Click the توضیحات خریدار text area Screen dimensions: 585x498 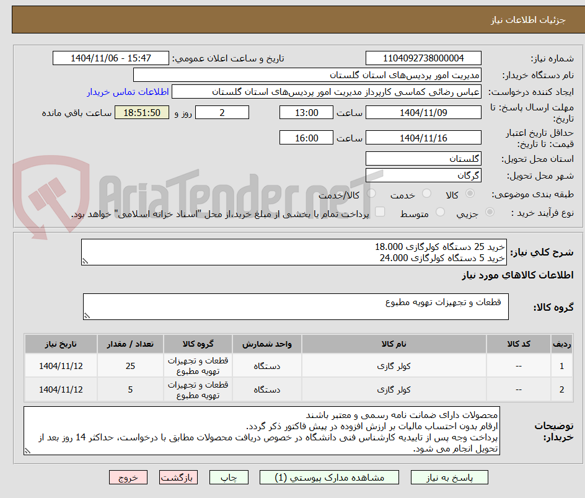(x=262, y=431)
